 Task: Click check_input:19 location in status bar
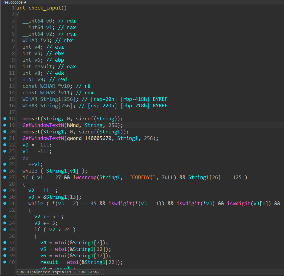(x=69, y=272)
